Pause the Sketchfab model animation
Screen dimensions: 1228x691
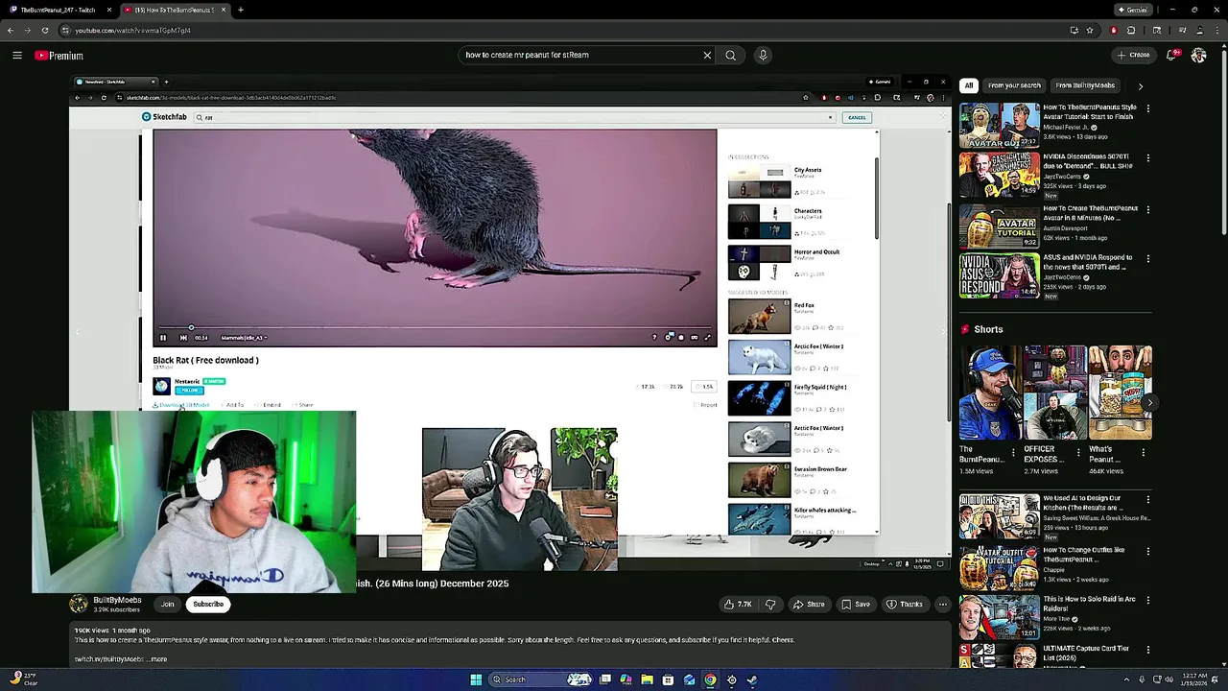[x=163, y=338]
